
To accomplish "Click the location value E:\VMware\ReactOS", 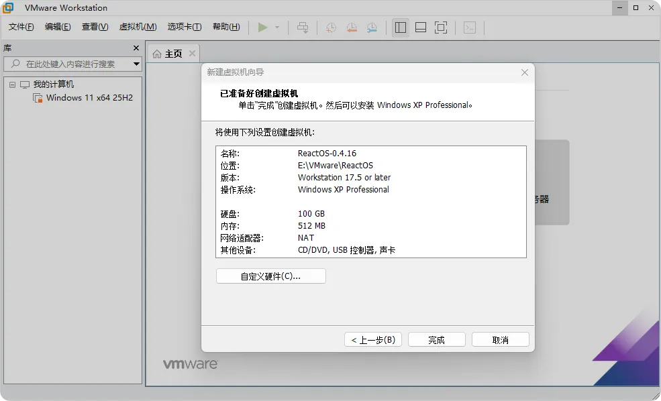I will pos(336,166).
